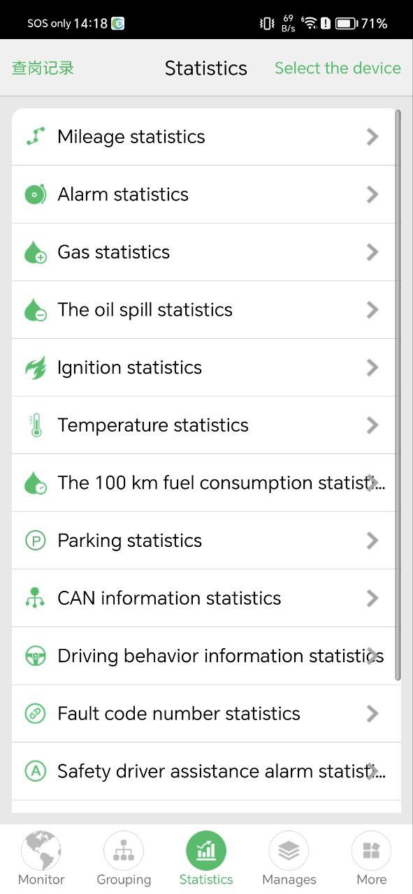
Task: Open Fault code number statistics chevron
Action: tap(372, 713)
